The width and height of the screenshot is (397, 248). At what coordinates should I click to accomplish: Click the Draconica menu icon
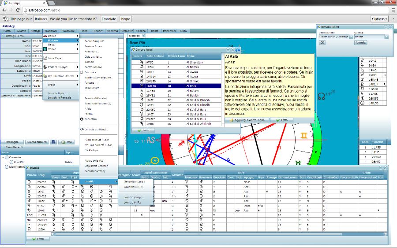point(82,72)
